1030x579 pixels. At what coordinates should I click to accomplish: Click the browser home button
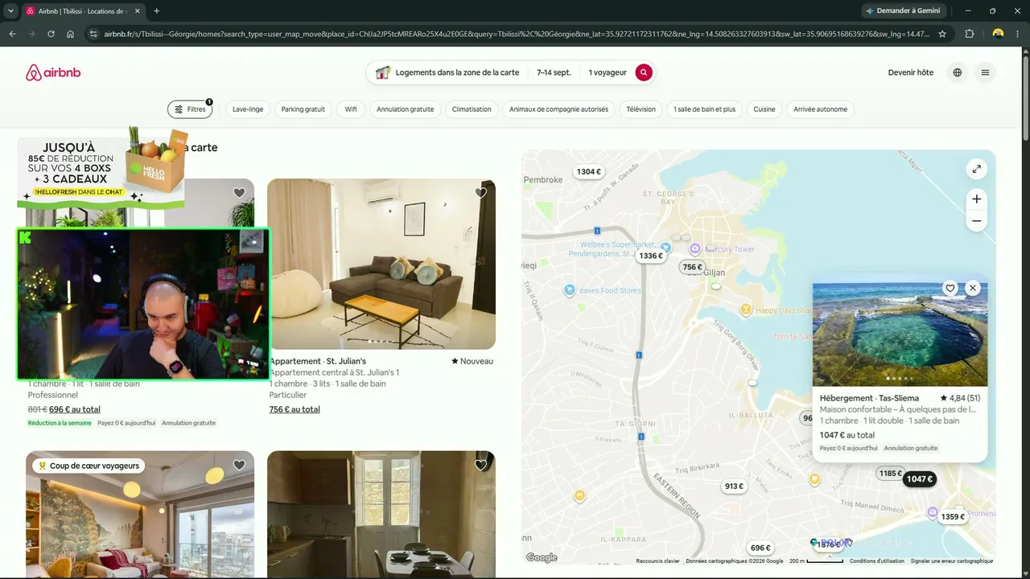click(70, 34)
